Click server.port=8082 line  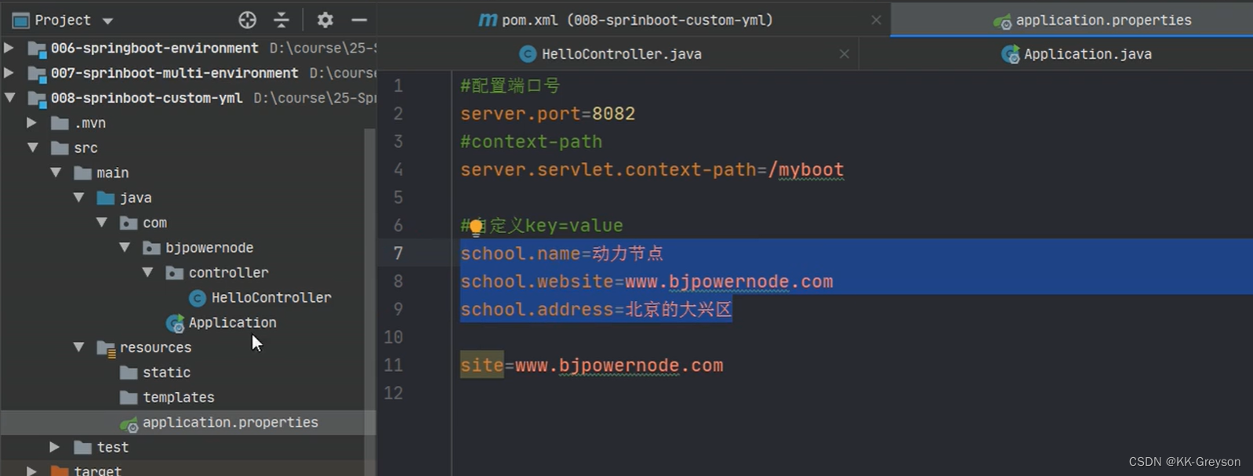tap(547, 114)
